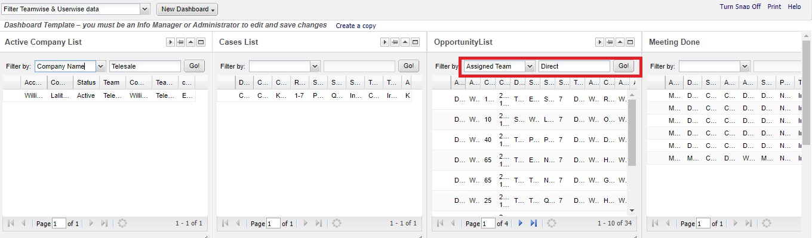Screen dimensions: 812x238
Task: Click Team column header in Active Company List
Action: (113, 82)
